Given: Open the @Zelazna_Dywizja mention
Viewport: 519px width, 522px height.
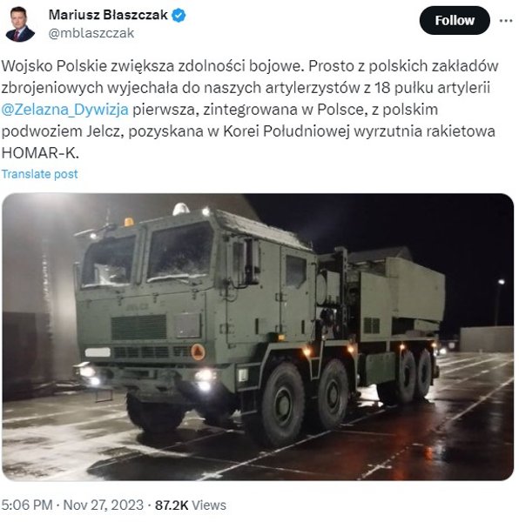Looking at the screenshot, I should pos(64,110).
